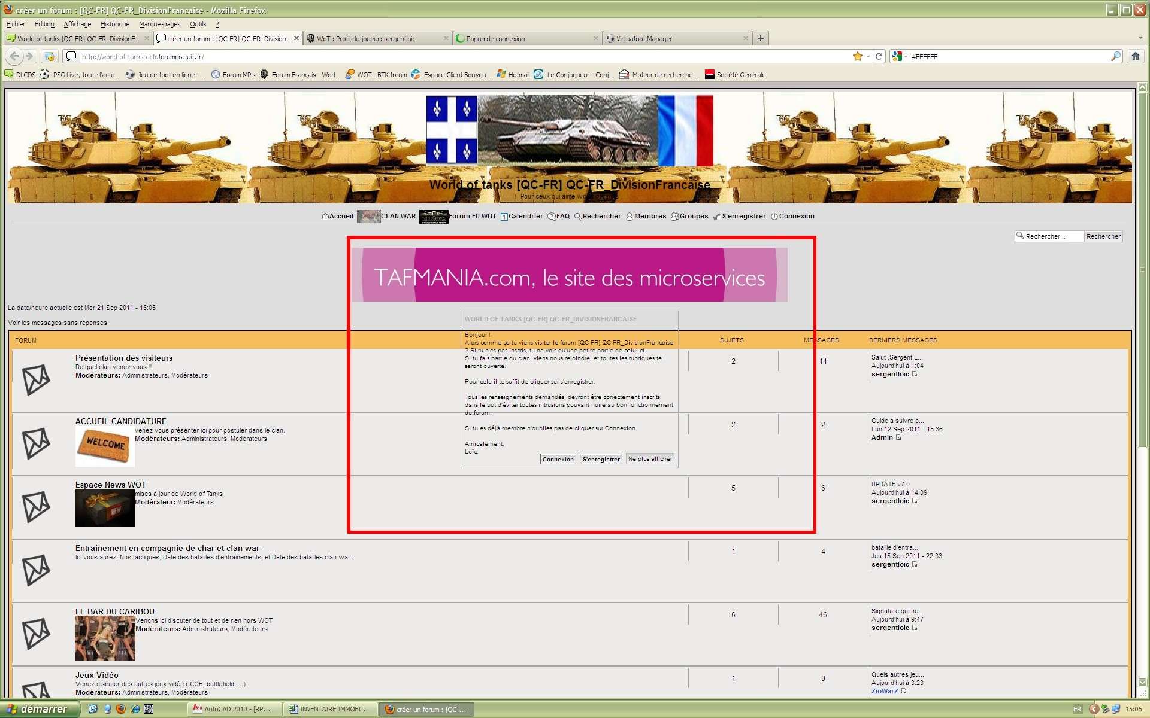Bookmark this page with the star icon

click(857, 56)
